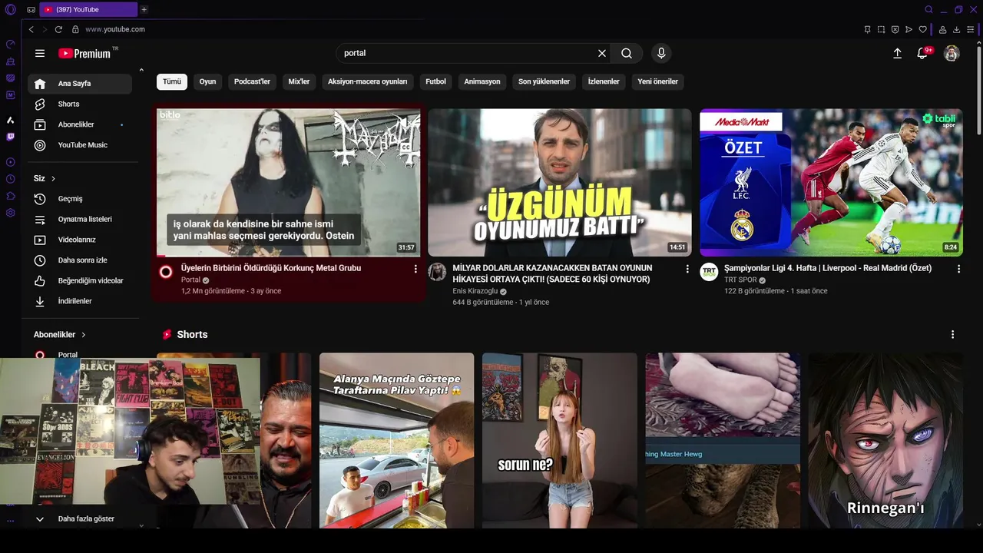Open Easy Setup sliders icon
This screenshot has height=553, width=983.
(x=971, y=29)
